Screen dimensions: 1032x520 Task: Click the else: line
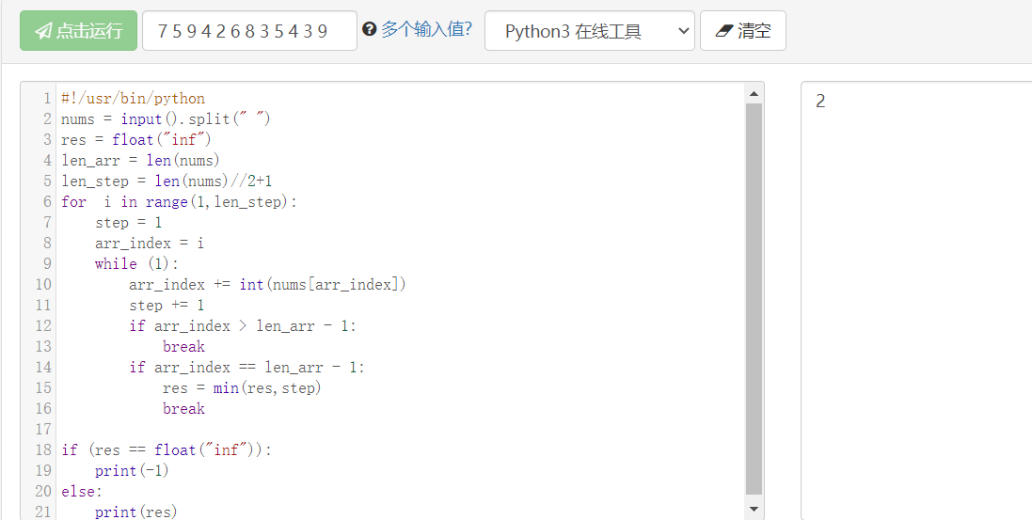pos(82,492)
